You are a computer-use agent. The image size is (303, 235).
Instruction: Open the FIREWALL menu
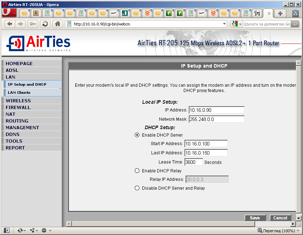[32, 107]
